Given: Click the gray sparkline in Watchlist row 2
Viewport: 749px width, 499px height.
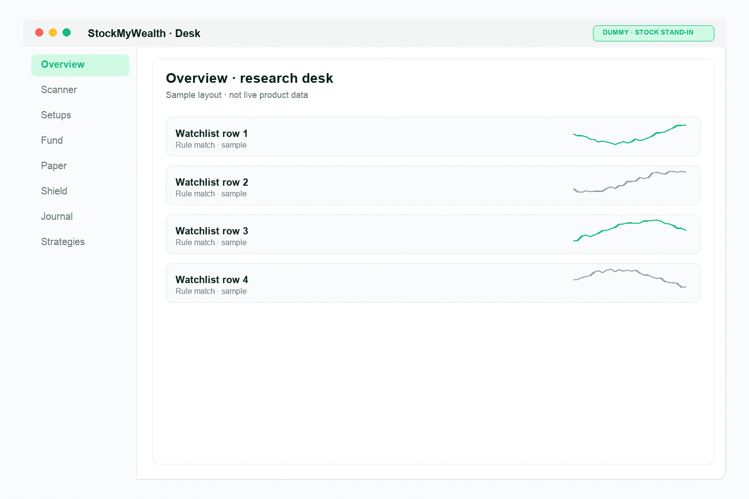Looking at the screenshot, I should 630,182.
